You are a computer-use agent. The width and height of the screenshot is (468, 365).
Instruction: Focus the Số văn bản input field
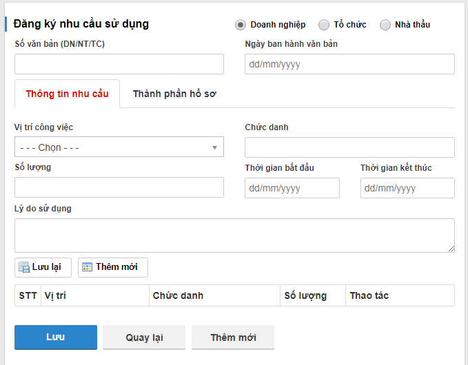(119, 64)
